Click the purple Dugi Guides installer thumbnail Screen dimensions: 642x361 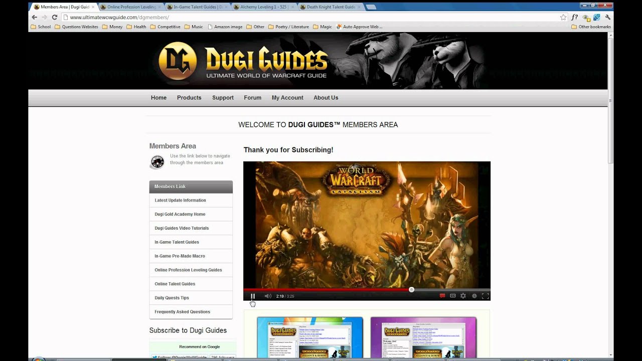tap(423, 337)
